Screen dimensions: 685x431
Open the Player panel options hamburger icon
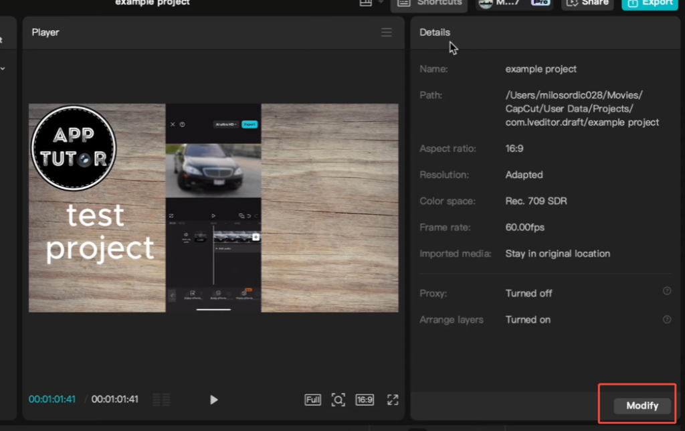386,31
